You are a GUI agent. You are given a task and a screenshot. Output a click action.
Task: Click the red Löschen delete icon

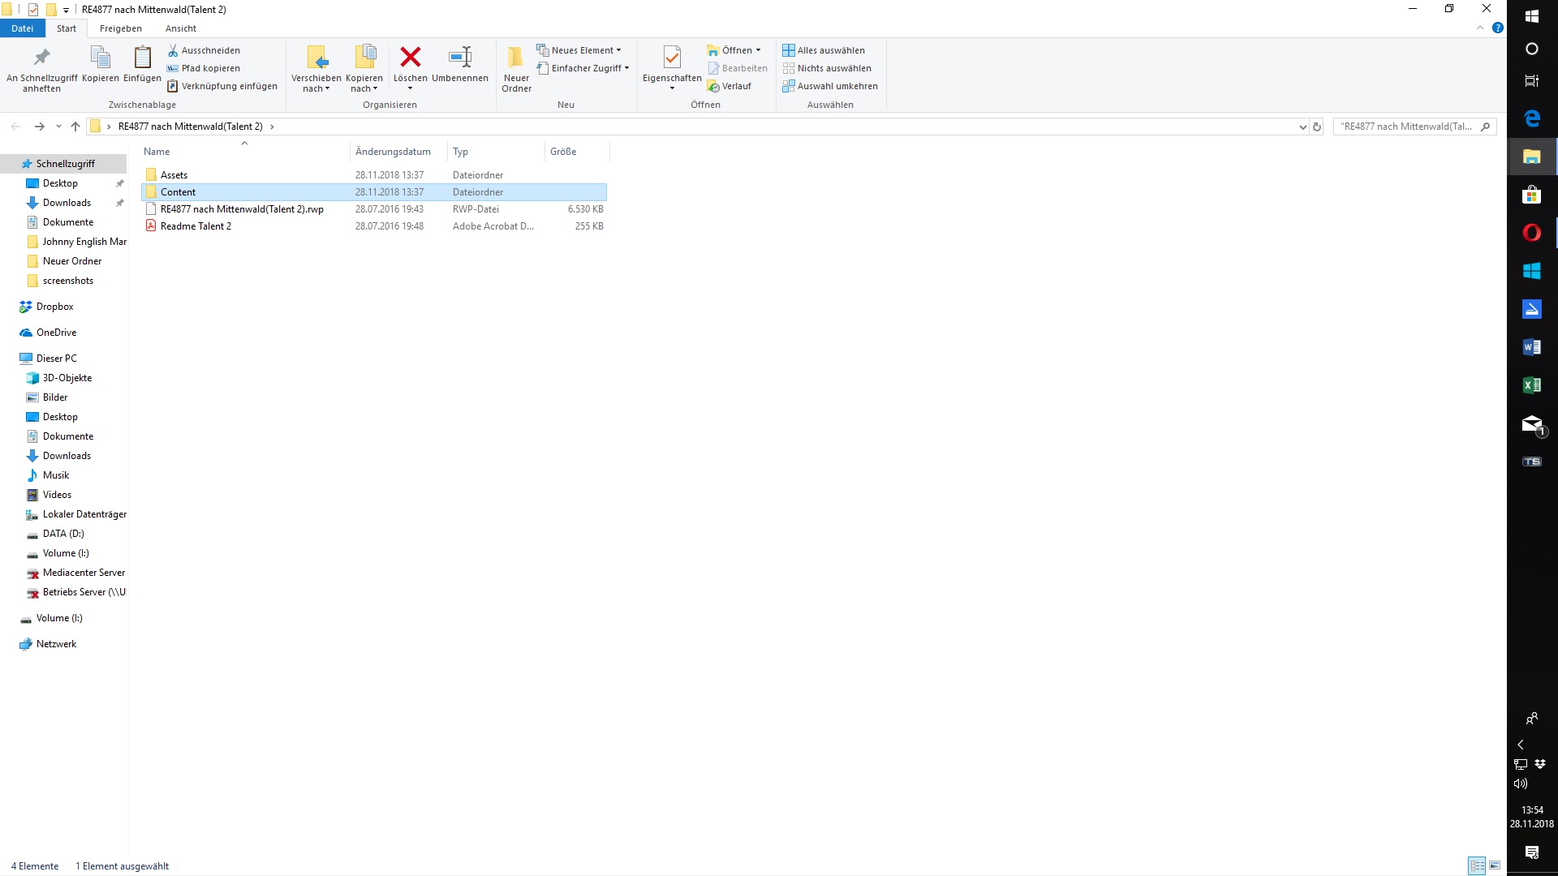click(x=411, y=57)
